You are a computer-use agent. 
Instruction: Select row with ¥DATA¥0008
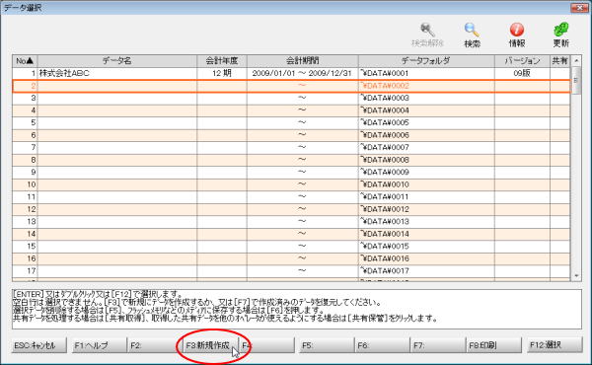291,160
